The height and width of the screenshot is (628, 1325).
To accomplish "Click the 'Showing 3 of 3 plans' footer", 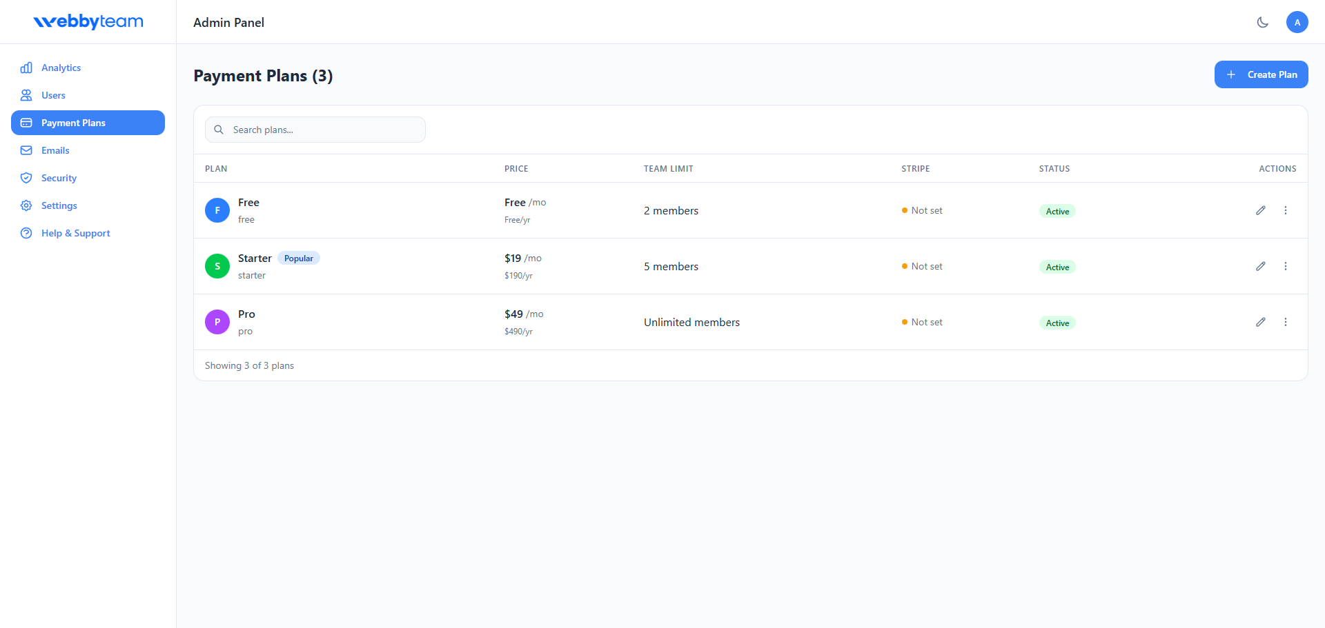I will click(249, 365).
